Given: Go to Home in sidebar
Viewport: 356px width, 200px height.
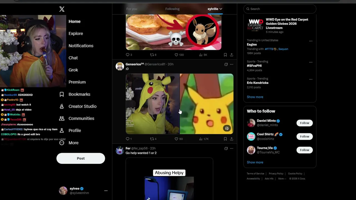Looking at the screenshot, I should [75, 21].
